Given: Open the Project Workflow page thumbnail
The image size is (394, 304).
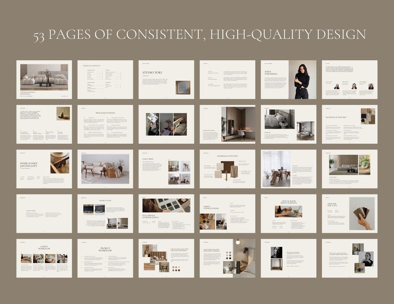Looking at the screenshot, I should [x=105, y=258].
